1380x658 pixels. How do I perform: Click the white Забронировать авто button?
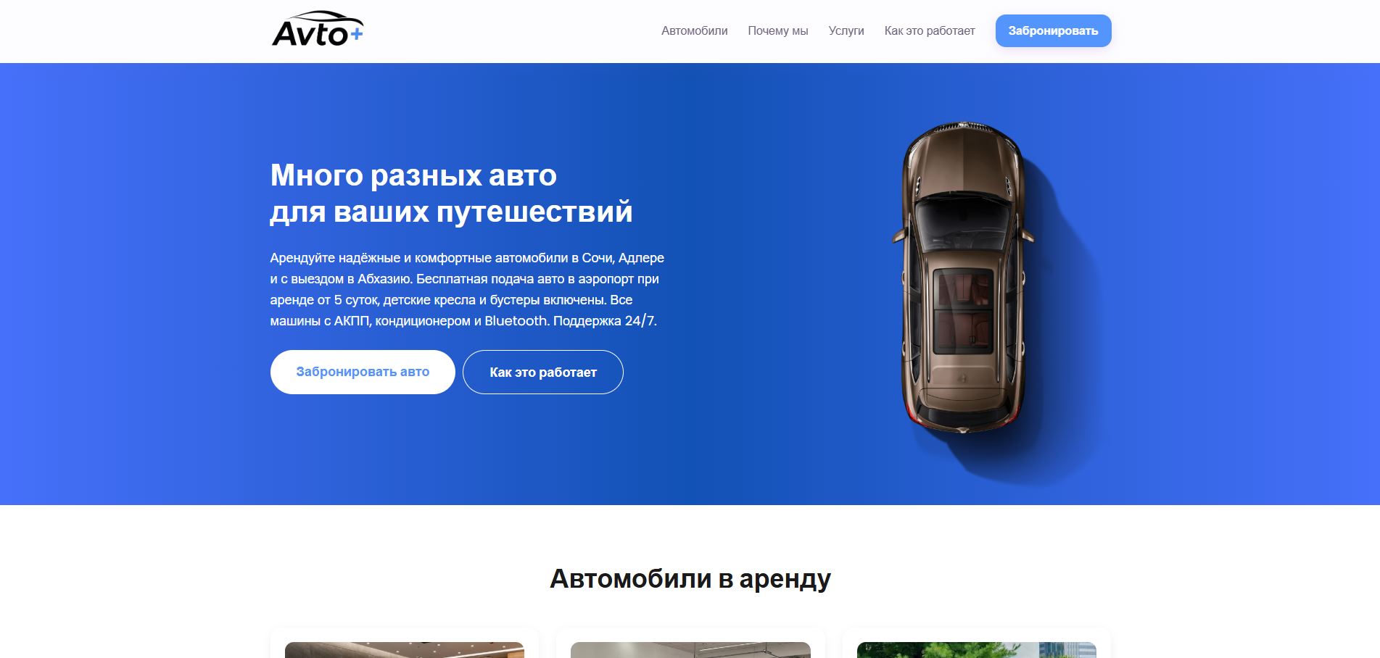tap(363, 372)
